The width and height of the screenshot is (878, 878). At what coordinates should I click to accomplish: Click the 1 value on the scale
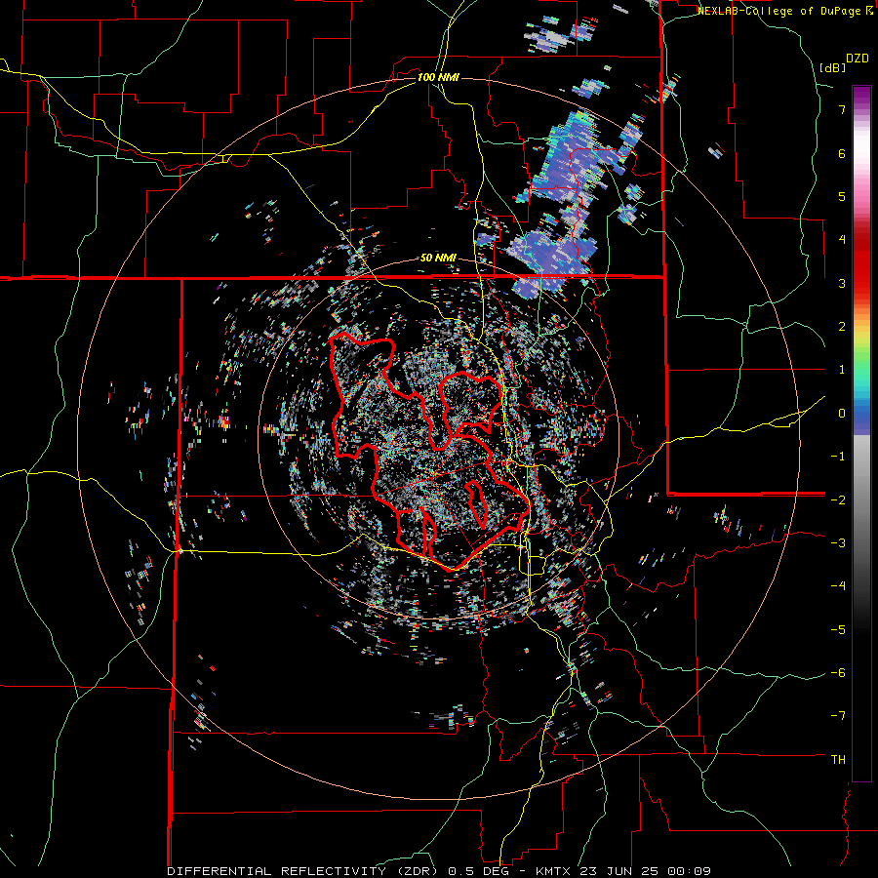click(x=842, y=370)
